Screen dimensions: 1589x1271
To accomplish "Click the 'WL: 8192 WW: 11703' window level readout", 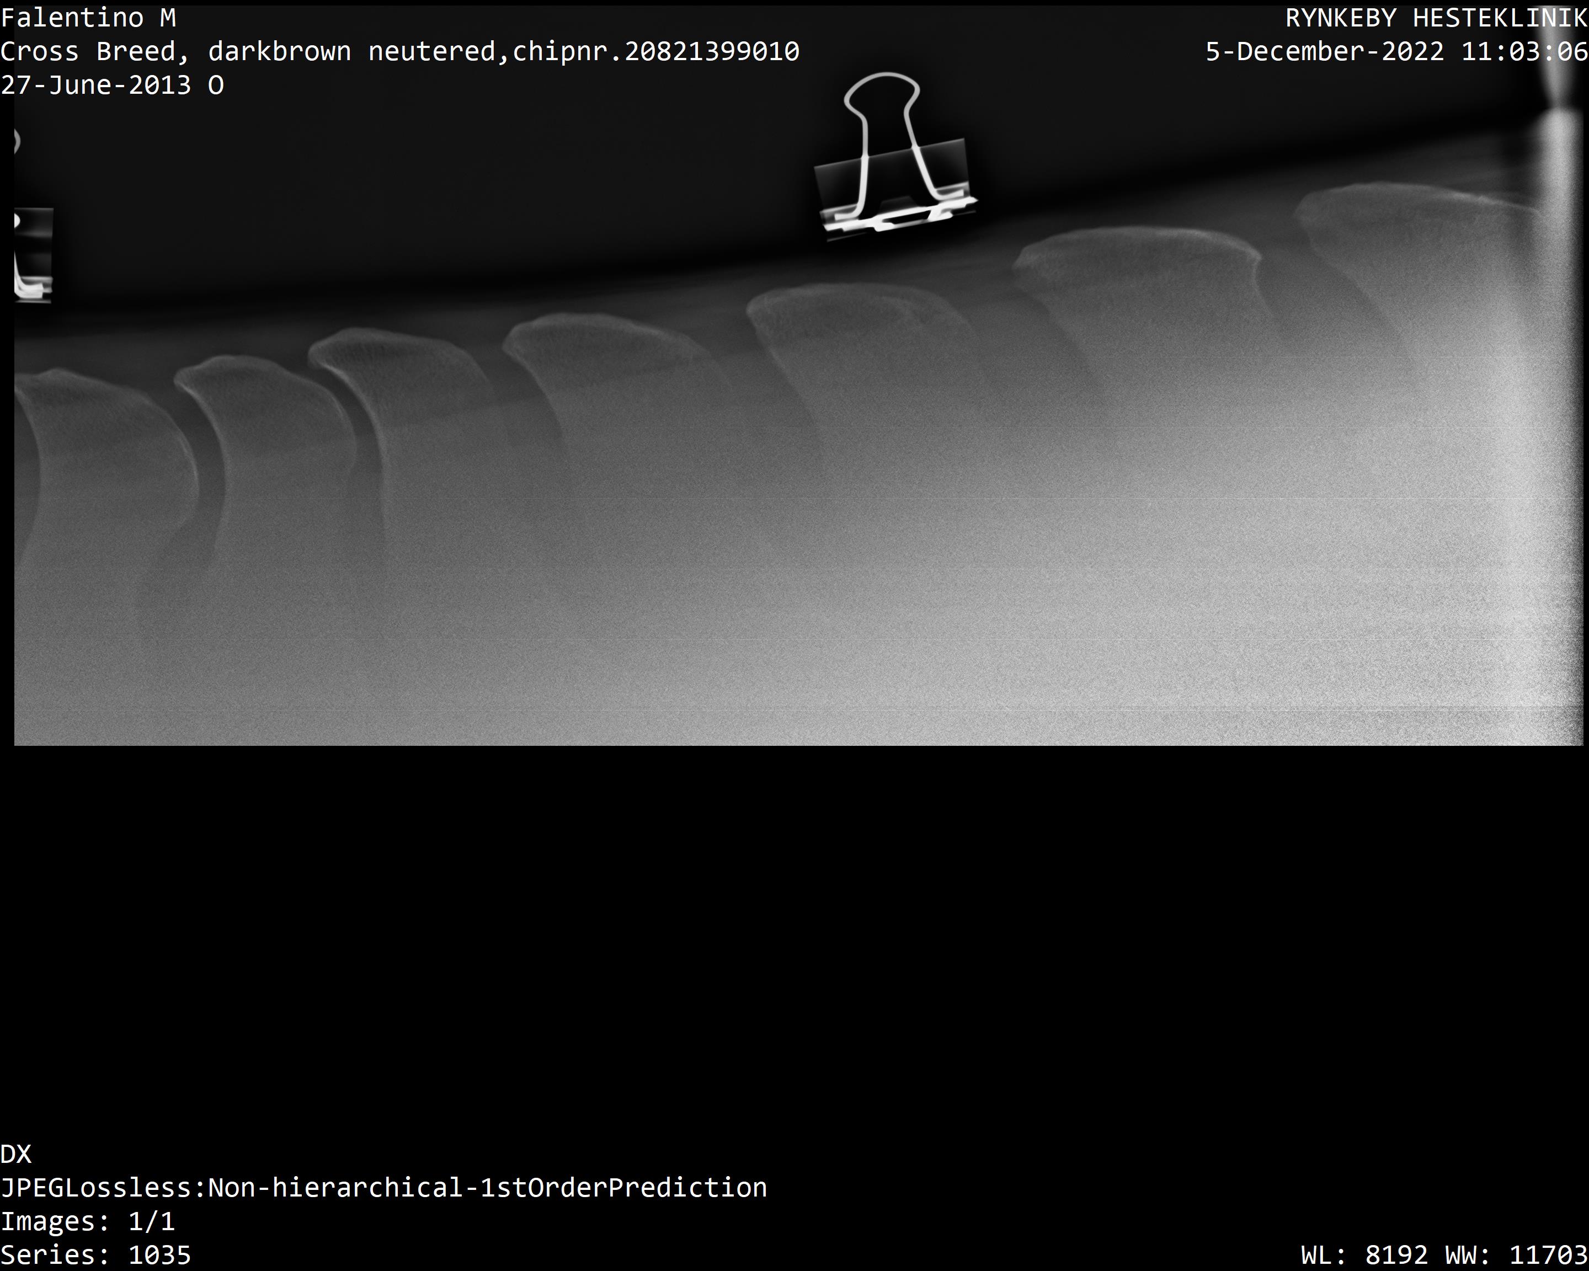I will click(1444, 1255).
